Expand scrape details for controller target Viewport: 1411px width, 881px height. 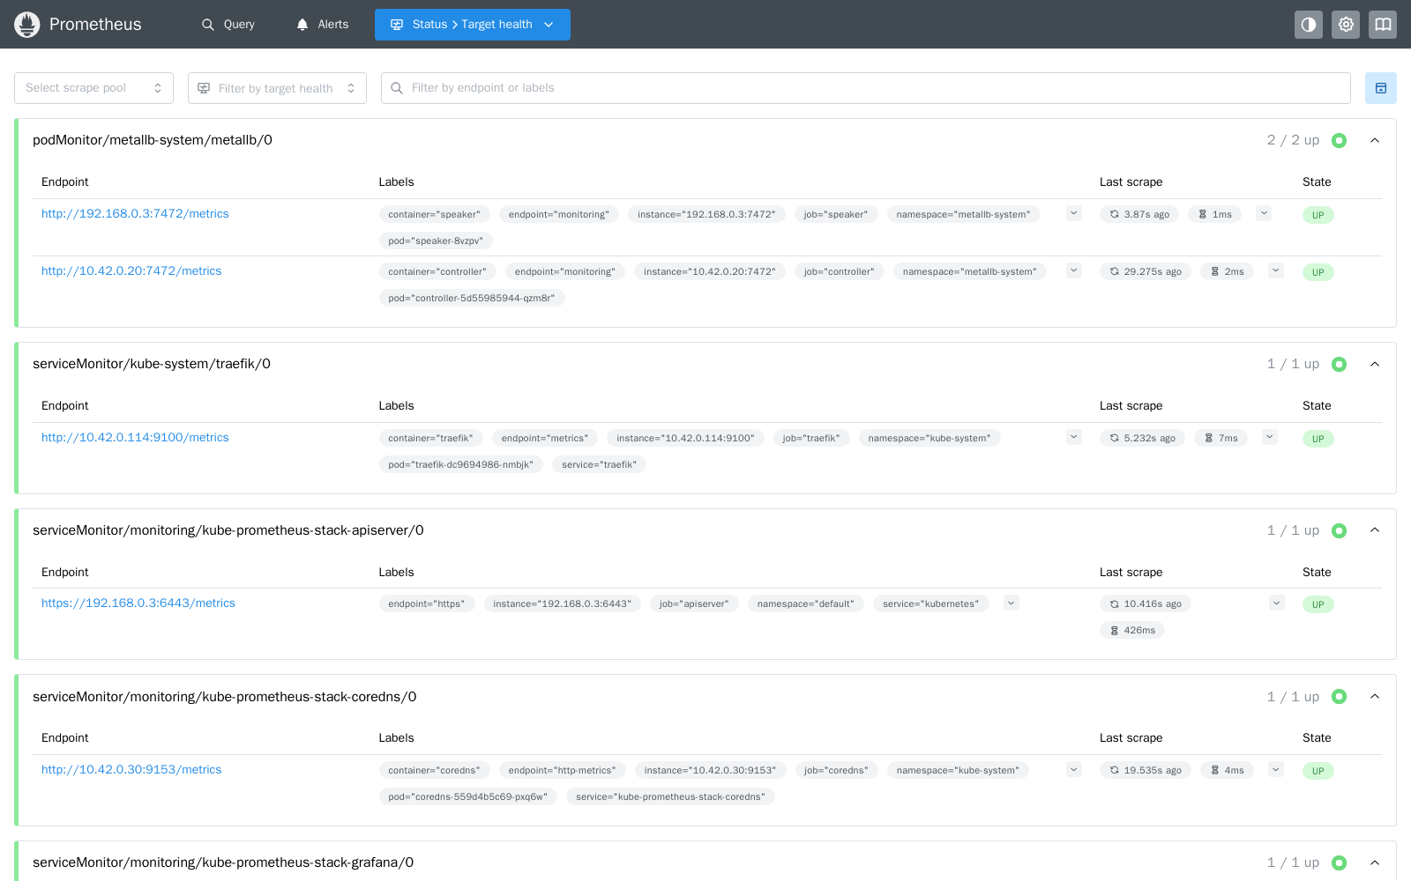1276,270
